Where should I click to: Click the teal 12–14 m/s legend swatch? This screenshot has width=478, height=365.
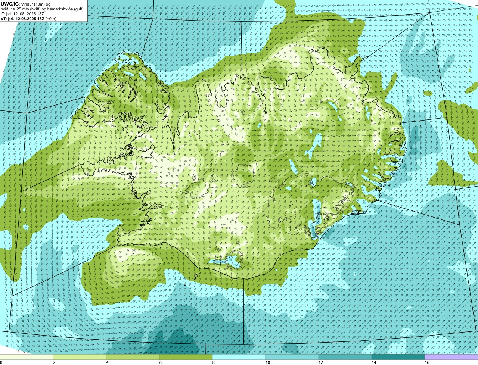tap(345, 357)
